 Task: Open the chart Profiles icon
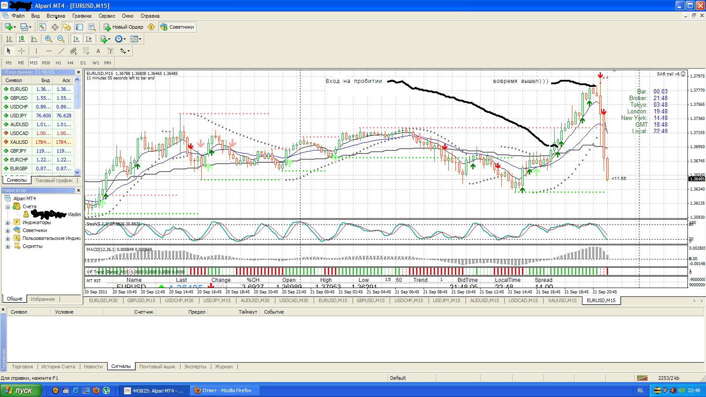tap(24, 27)
